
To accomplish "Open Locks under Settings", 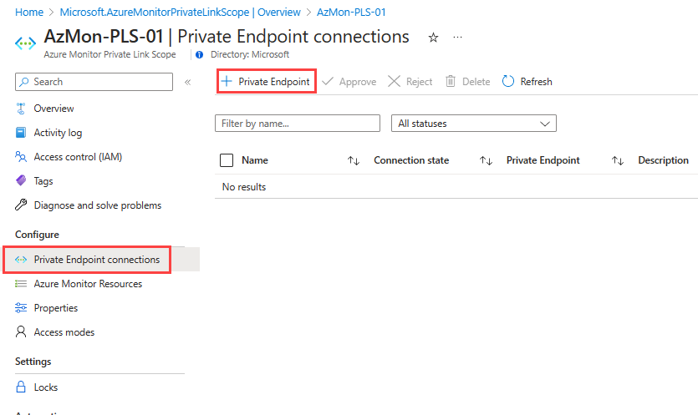I will point(46,387).
